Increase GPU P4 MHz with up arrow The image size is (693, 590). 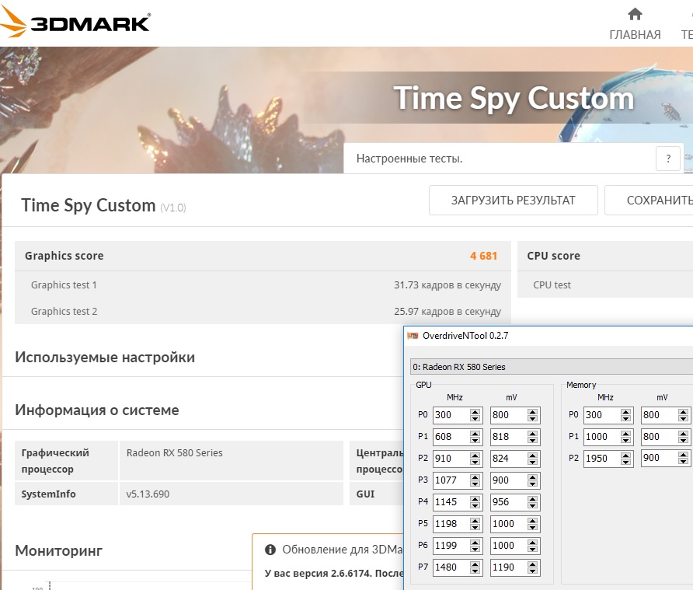pos(475,498)
